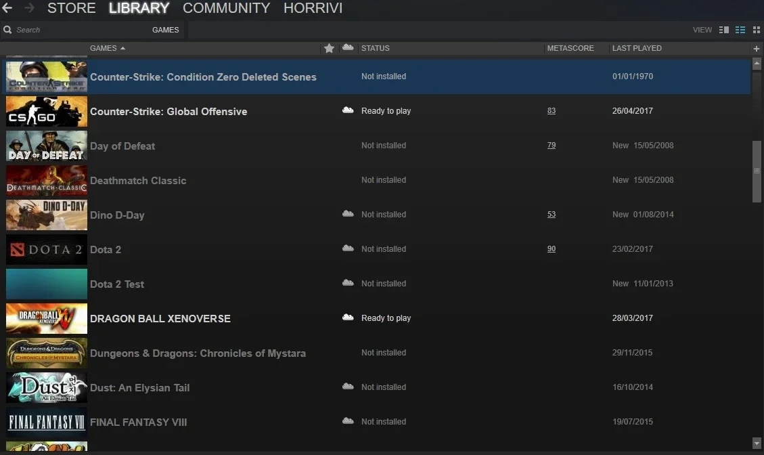The width and height of the screenshot is (764, 455).
Task: Select FINAL FANTASY VIII title
Action: point(138,422)
